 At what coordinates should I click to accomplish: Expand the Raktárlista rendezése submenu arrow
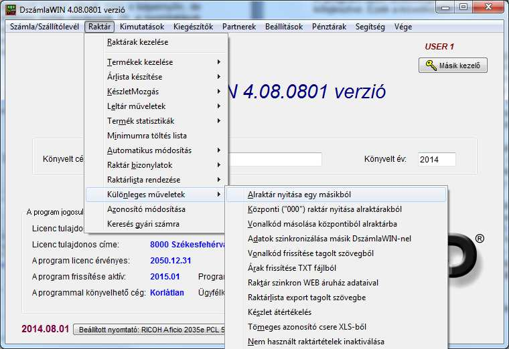tap(219, 180)
